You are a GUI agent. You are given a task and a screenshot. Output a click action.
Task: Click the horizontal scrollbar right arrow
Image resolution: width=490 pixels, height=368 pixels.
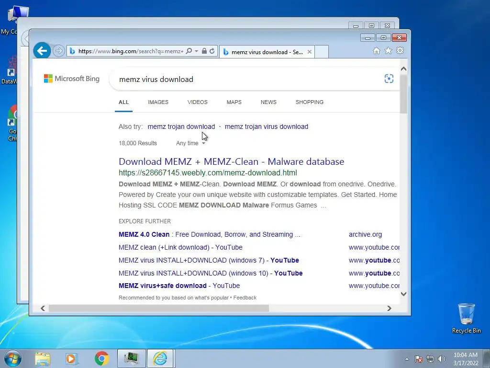coord(389,308)
